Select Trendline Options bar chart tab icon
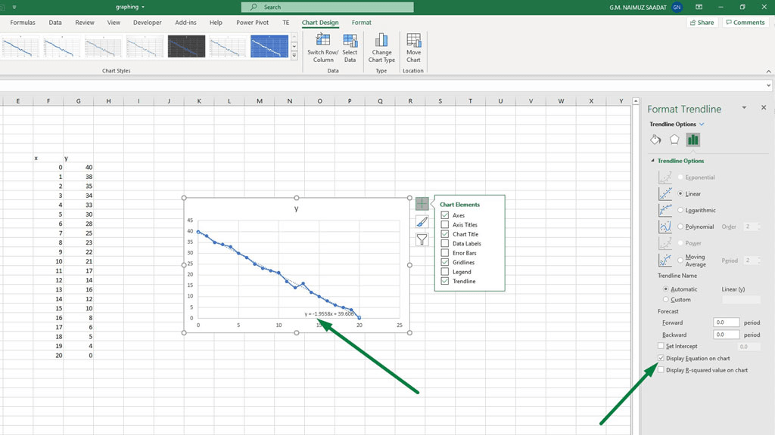 693,140
